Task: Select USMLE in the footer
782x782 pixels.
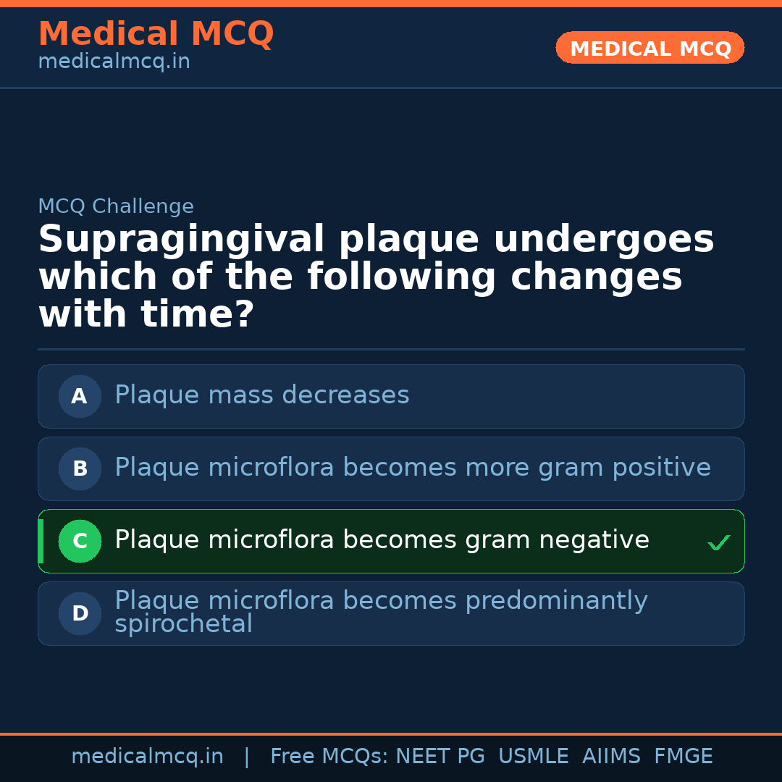Action: coord(533,757)
